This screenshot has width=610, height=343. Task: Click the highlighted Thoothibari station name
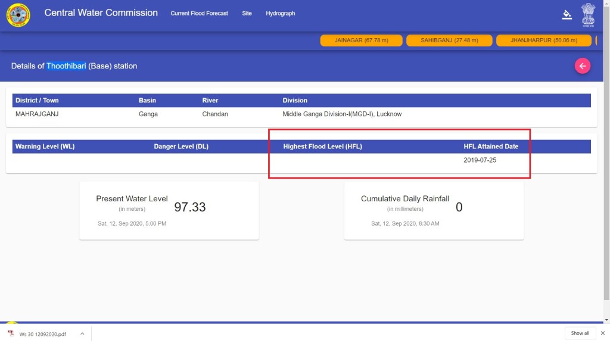(x=66, y=66)
